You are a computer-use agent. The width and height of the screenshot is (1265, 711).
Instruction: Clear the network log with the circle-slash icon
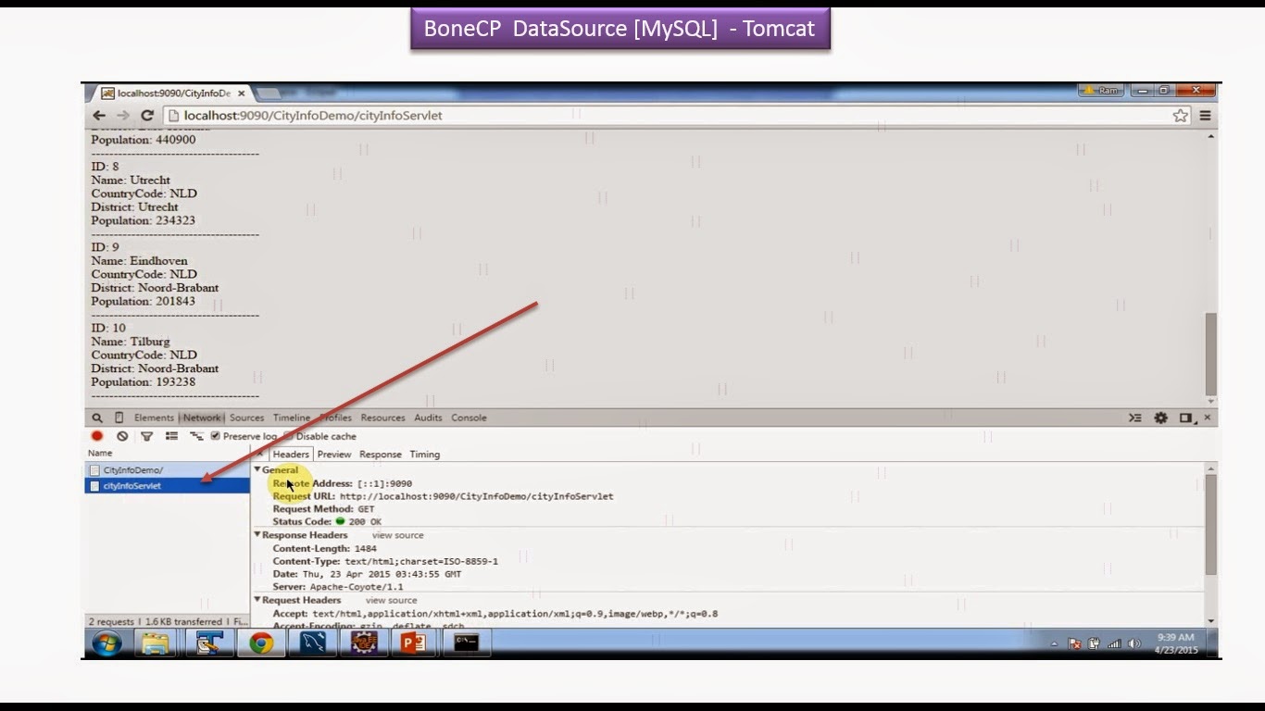(x=122, y=436)
